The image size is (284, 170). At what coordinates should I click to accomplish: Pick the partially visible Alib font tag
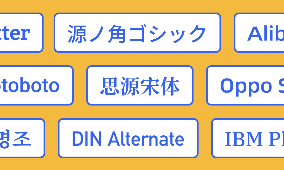(260, 33)
